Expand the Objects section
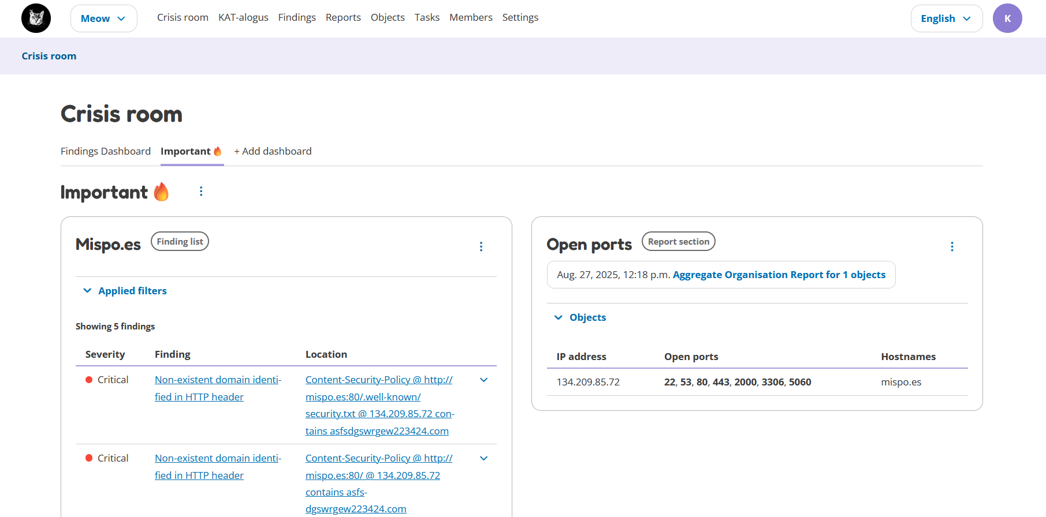The height and width of the screenshot is (517, 1046). pos(580,317)
